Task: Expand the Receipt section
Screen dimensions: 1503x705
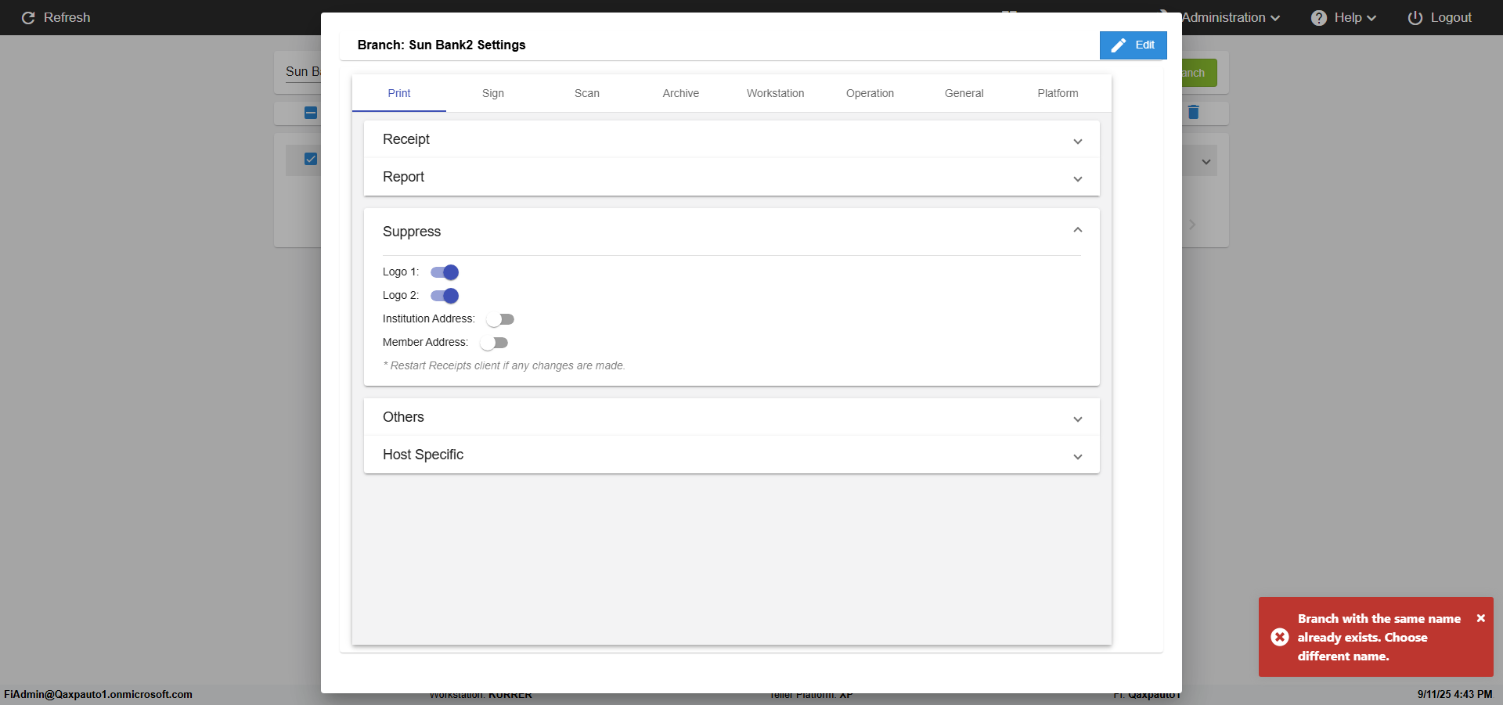Action: pos(1078,142)
